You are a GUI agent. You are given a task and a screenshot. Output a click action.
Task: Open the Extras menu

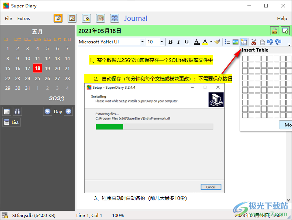click(x=23, y=19)
